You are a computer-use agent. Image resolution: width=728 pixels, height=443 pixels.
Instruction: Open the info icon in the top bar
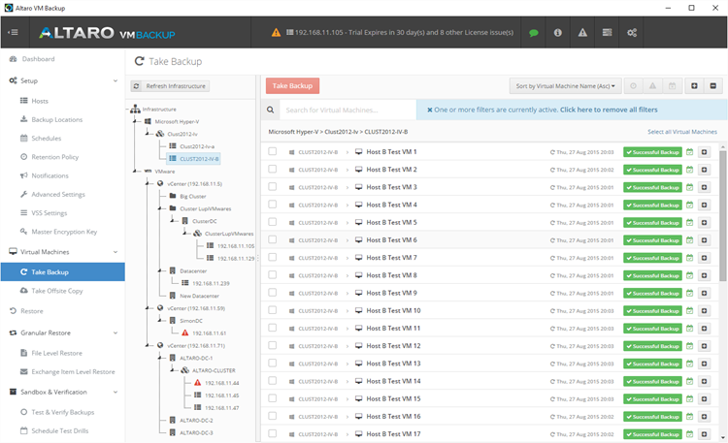click(x=557, y=32)
